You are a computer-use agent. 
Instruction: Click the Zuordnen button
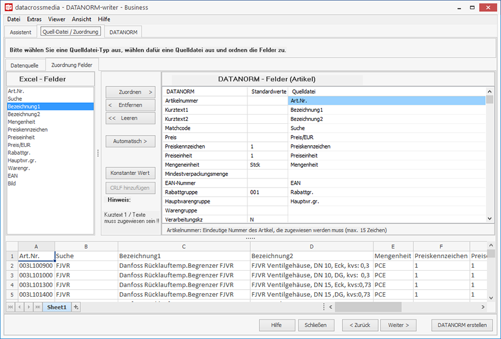point(130,92)
